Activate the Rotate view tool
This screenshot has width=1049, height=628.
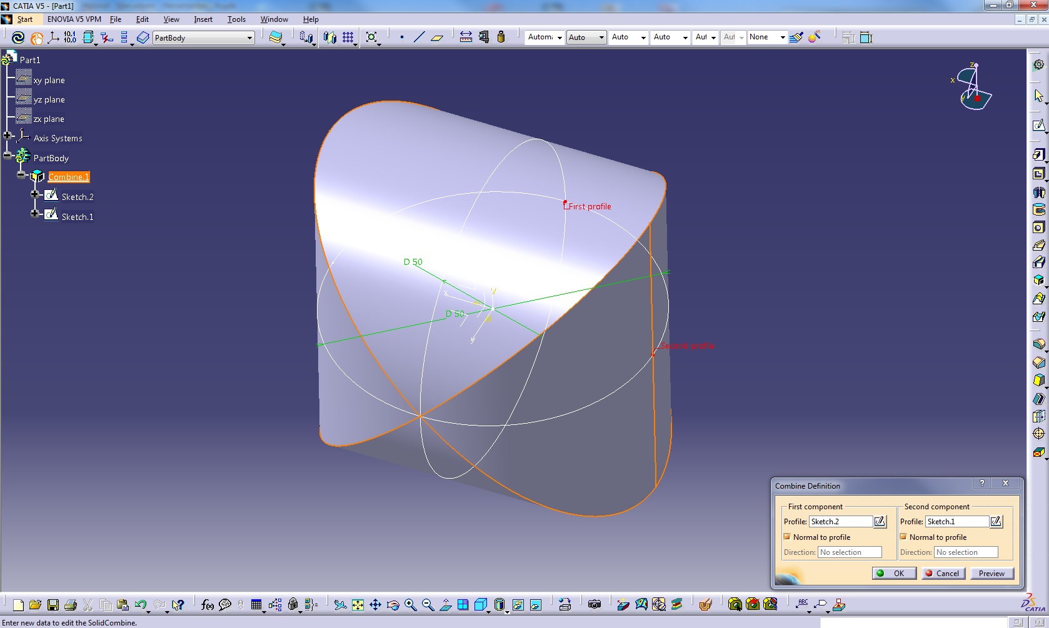393,604
